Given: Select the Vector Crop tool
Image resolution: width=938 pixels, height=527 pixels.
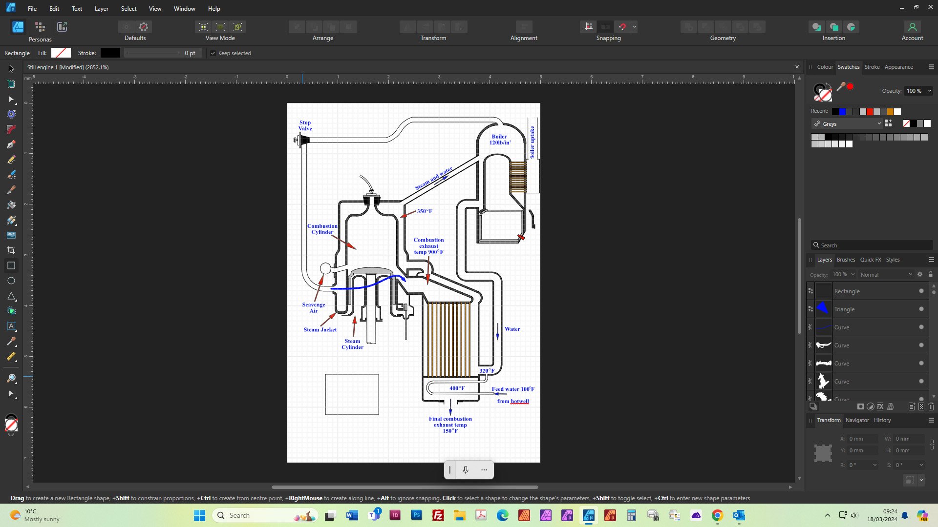Looking at the screenshot, I should [x=11, y=250].
